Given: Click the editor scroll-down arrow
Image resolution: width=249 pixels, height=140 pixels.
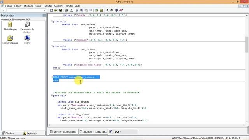Looking at the screenshot, I should click(x=247, y=122).
